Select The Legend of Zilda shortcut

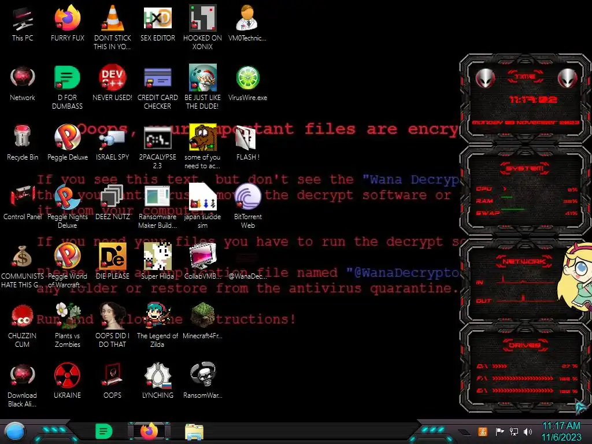coord(158,316)
